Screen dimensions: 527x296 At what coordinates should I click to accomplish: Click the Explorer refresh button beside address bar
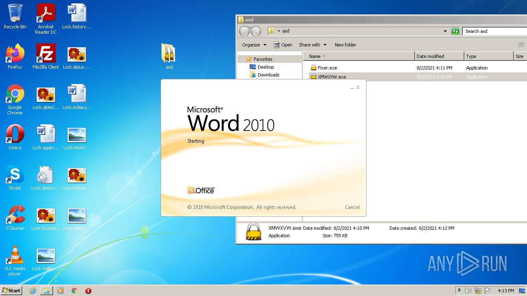coord(455,31)
